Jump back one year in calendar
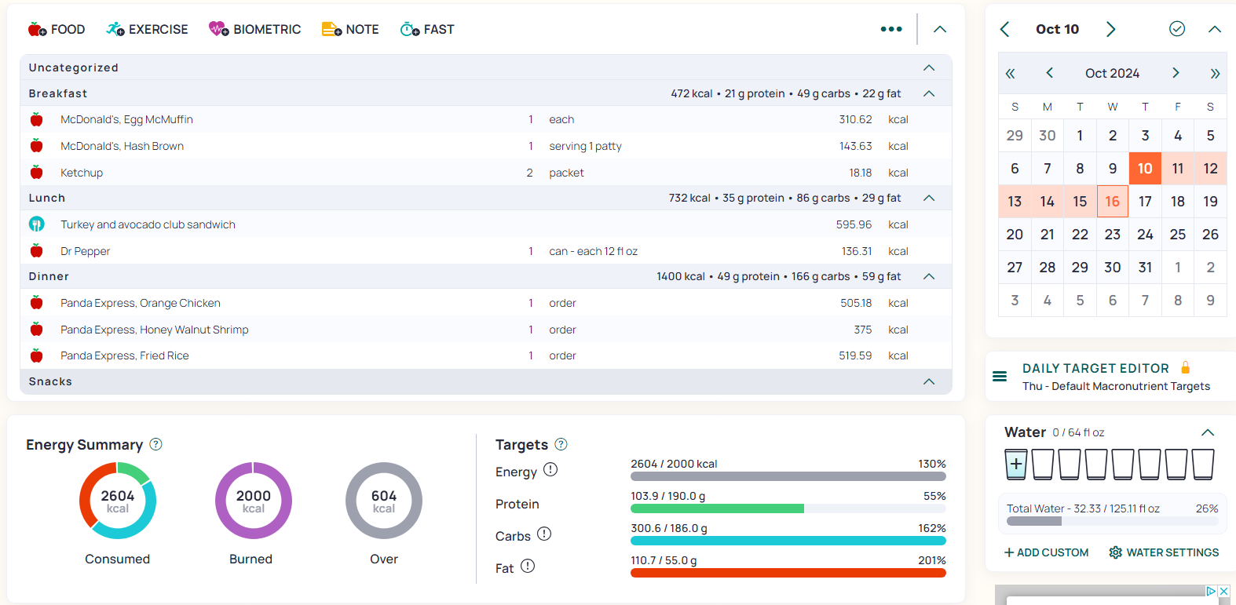1236x605 pixels. coord(1011,73)
